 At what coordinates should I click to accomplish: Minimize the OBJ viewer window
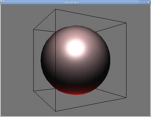(x=140, y=2)
